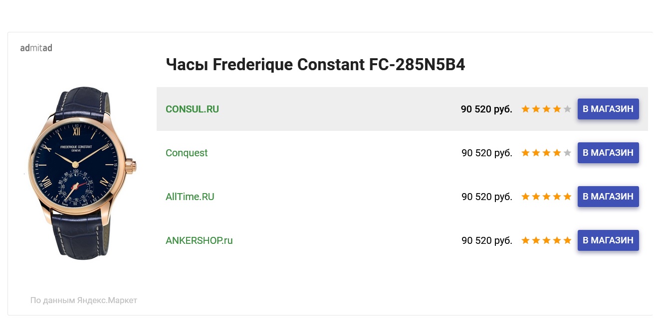Click the AllTime.RU price 90 520 руб.
This screenshot has width=659, height=320.
pos(486,197)
